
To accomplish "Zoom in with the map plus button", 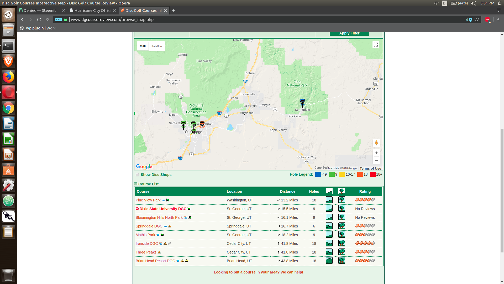I will click(376, 153).
